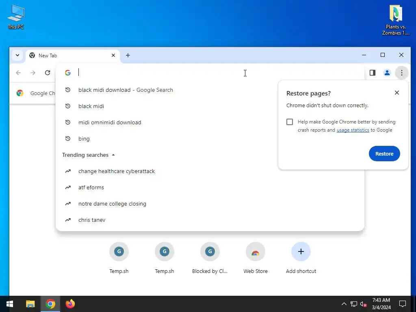Choose 'atf eforms' trending search

(210, 187)
